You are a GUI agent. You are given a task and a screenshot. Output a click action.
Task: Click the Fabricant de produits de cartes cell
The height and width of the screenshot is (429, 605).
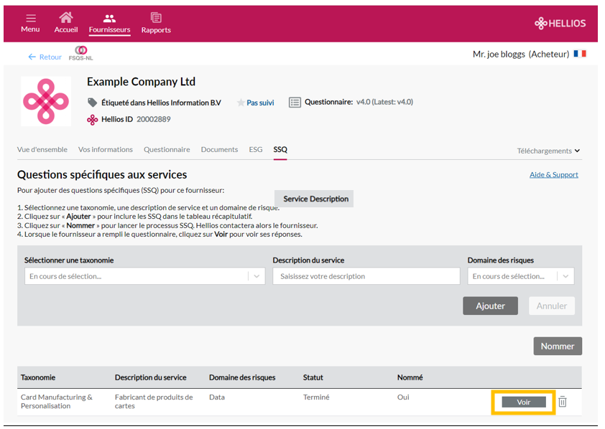[x=154, y=401]
